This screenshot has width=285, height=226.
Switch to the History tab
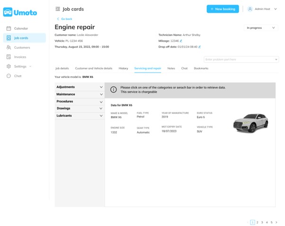123,69
